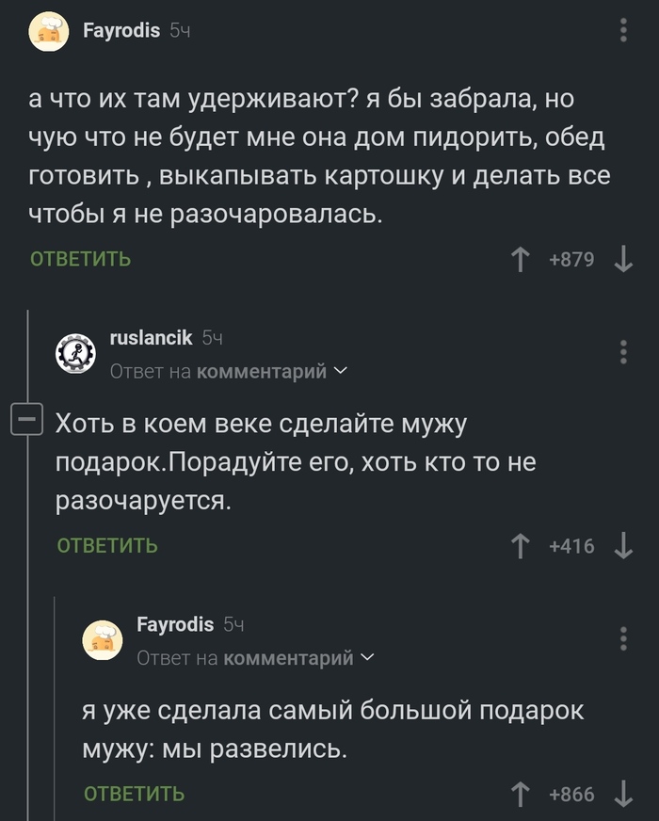Click the upvote arrow showing +879

pyautogui.click(x=521, y=259)
